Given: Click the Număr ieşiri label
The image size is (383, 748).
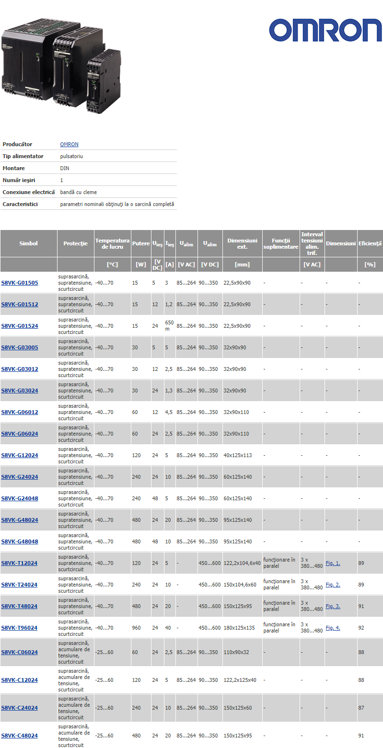Looking at the screenshot, I should [19, 180].
